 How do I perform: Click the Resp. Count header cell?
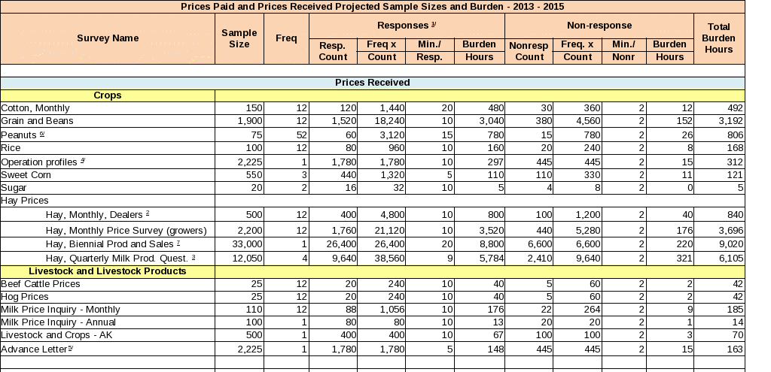333,51
